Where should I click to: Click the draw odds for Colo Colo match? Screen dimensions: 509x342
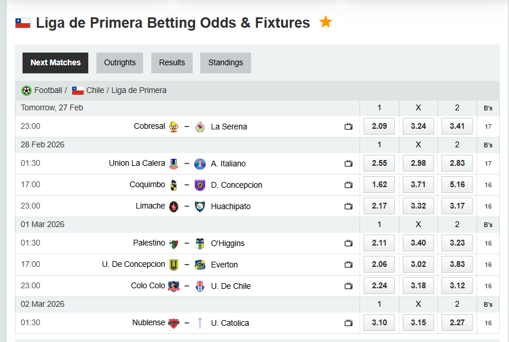[418, 285]
